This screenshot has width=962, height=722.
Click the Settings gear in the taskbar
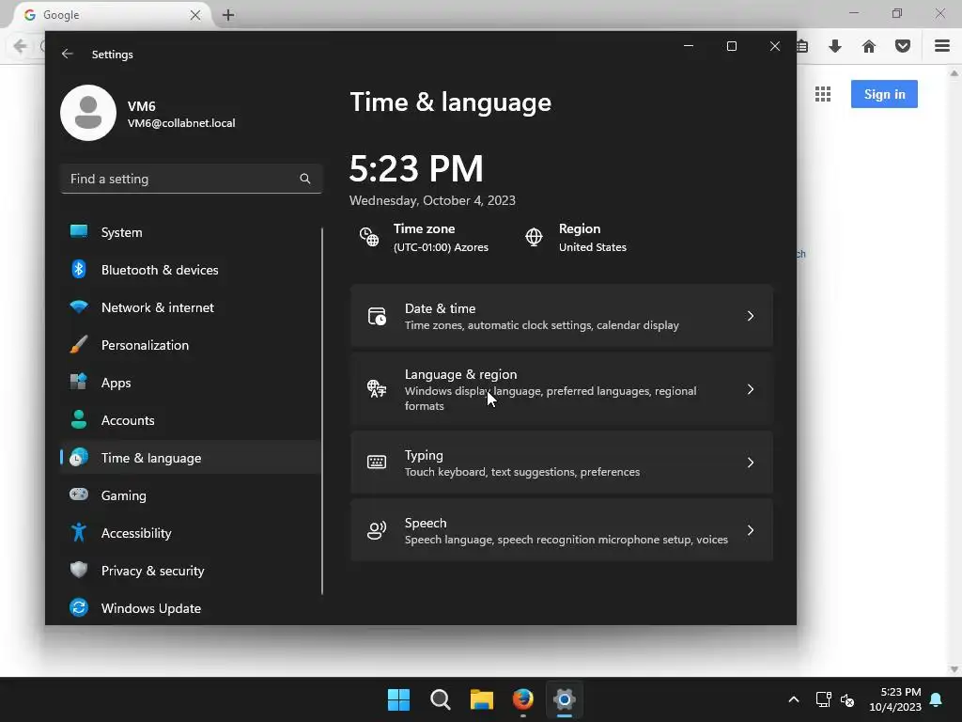pyautogui.click(x=564, y=699)
